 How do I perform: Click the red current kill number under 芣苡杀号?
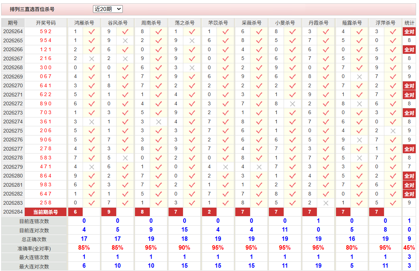(209, 212)
